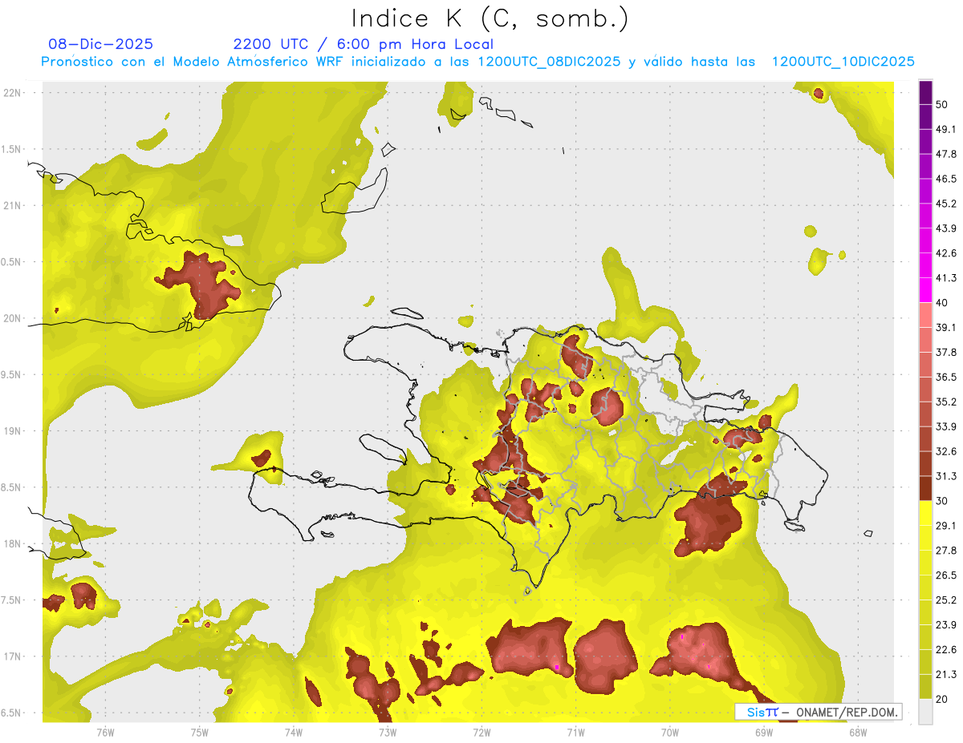Click the '6.5N' latitude label
Viewport: 963px width, 743px height.
11,713
